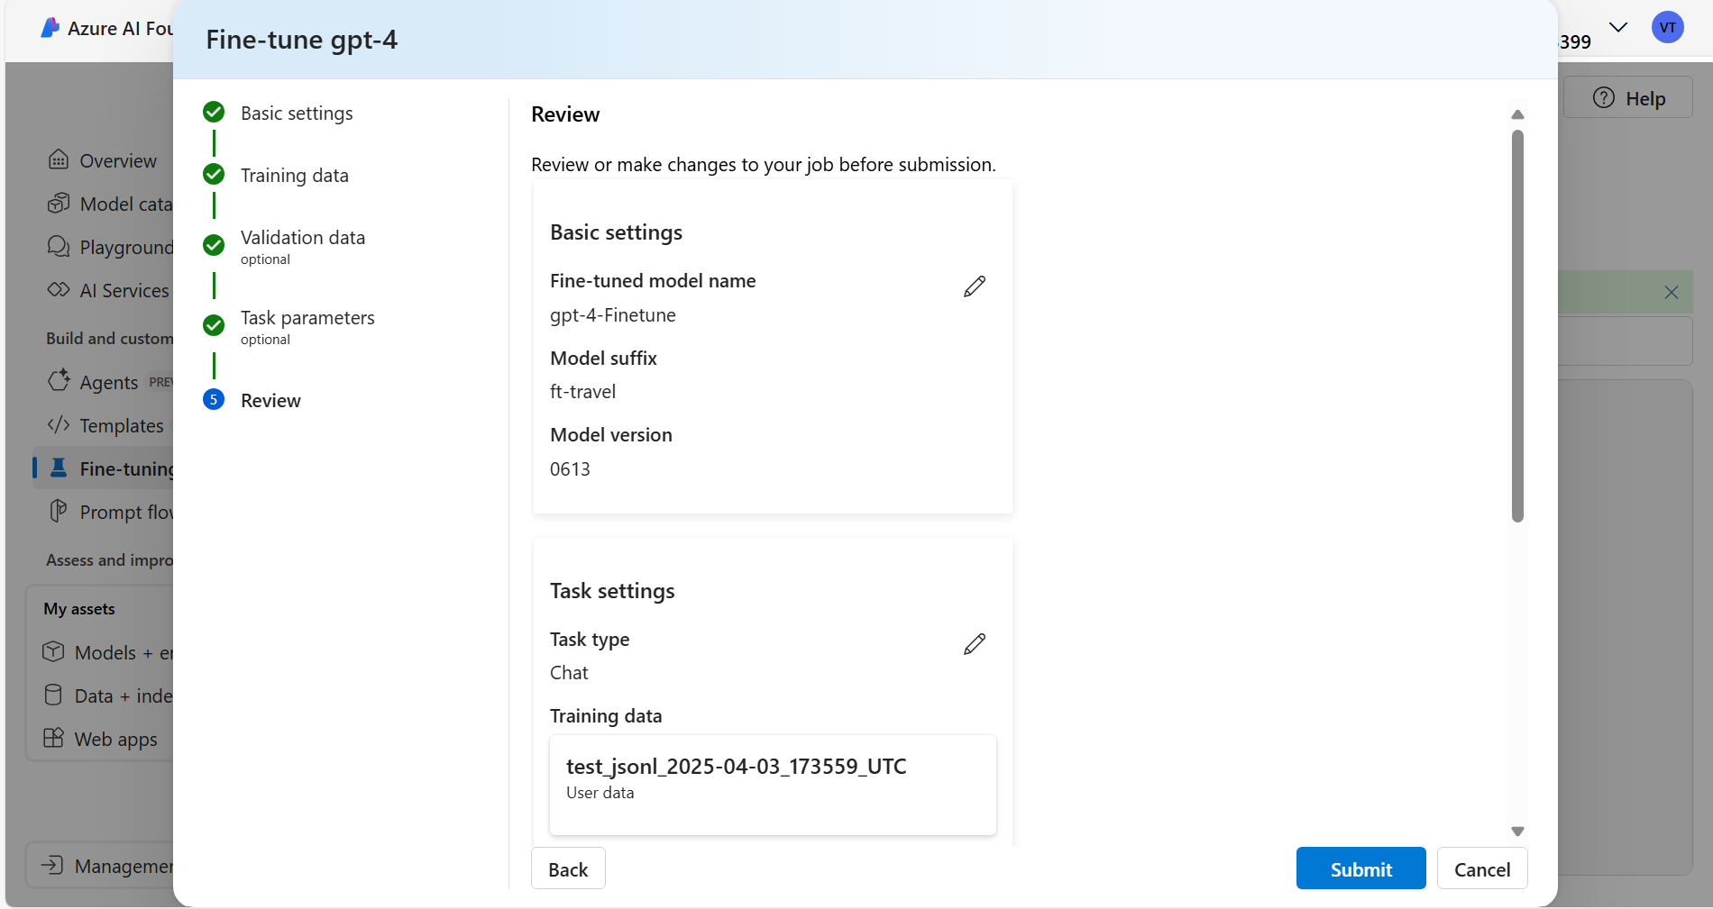This screenshot has height=909, width=1713.
Task: Click the gpt-4-Finetune model name
Action: coord(613,315)
